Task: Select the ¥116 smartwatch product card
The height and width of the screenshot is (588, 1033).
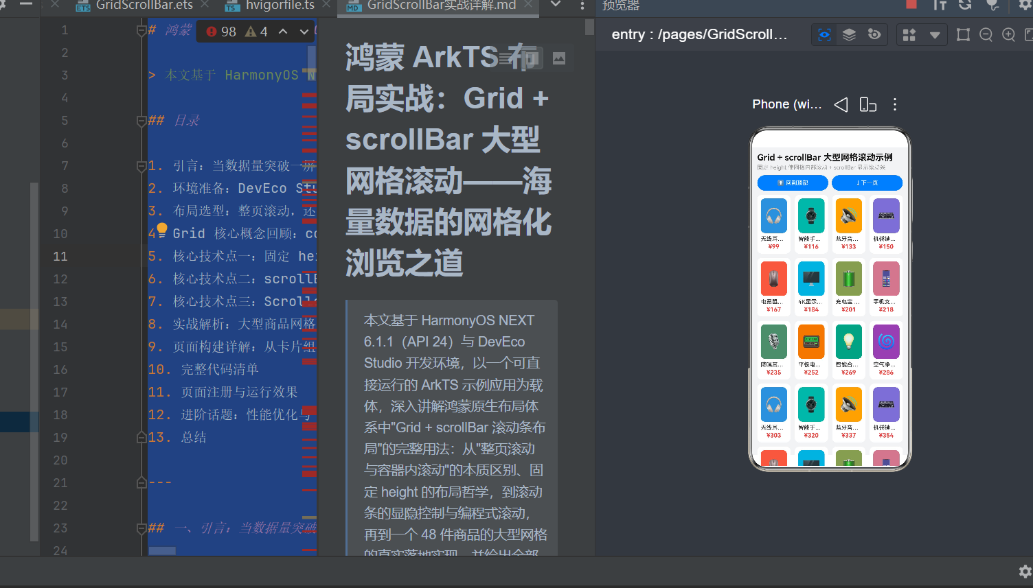Action: point(811,224)
